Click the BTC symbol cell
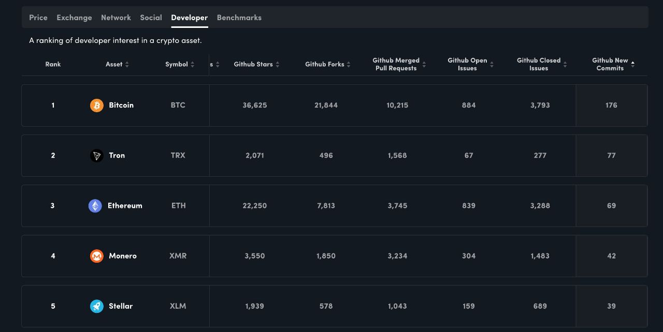Screen dimensions: 663x332 [x=178, y=105]
